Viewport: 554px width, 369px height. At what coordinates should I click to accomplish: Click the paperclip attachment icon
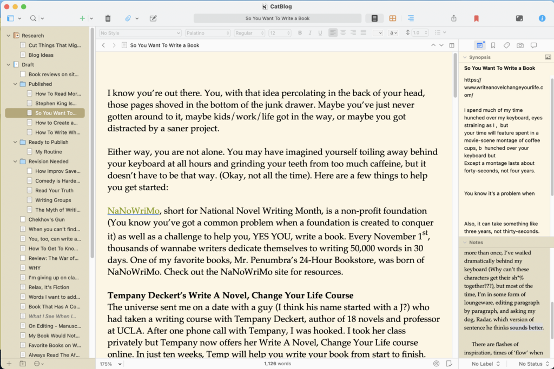[128, 18]
